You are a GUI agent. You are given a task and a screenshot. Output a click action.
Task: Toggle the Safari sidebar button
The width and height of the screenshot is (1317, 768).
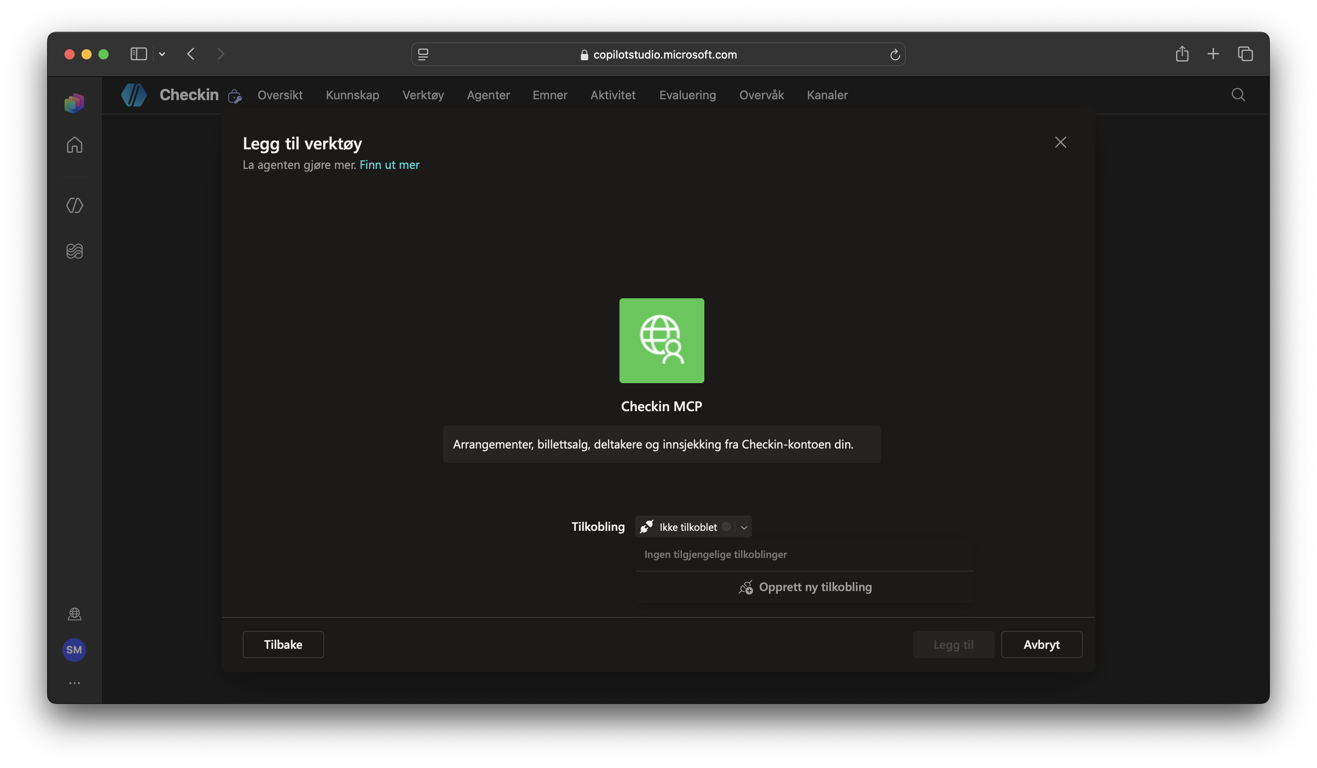[x=138, y=54]
